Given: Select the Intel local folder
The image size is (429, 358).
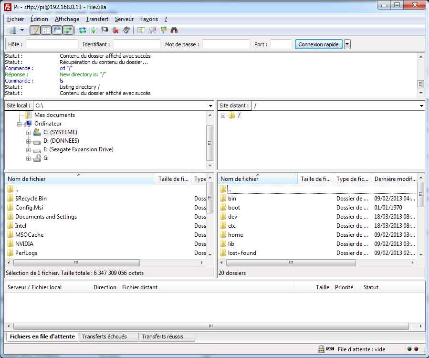Looking at the screenshot, I should (21, 225).
